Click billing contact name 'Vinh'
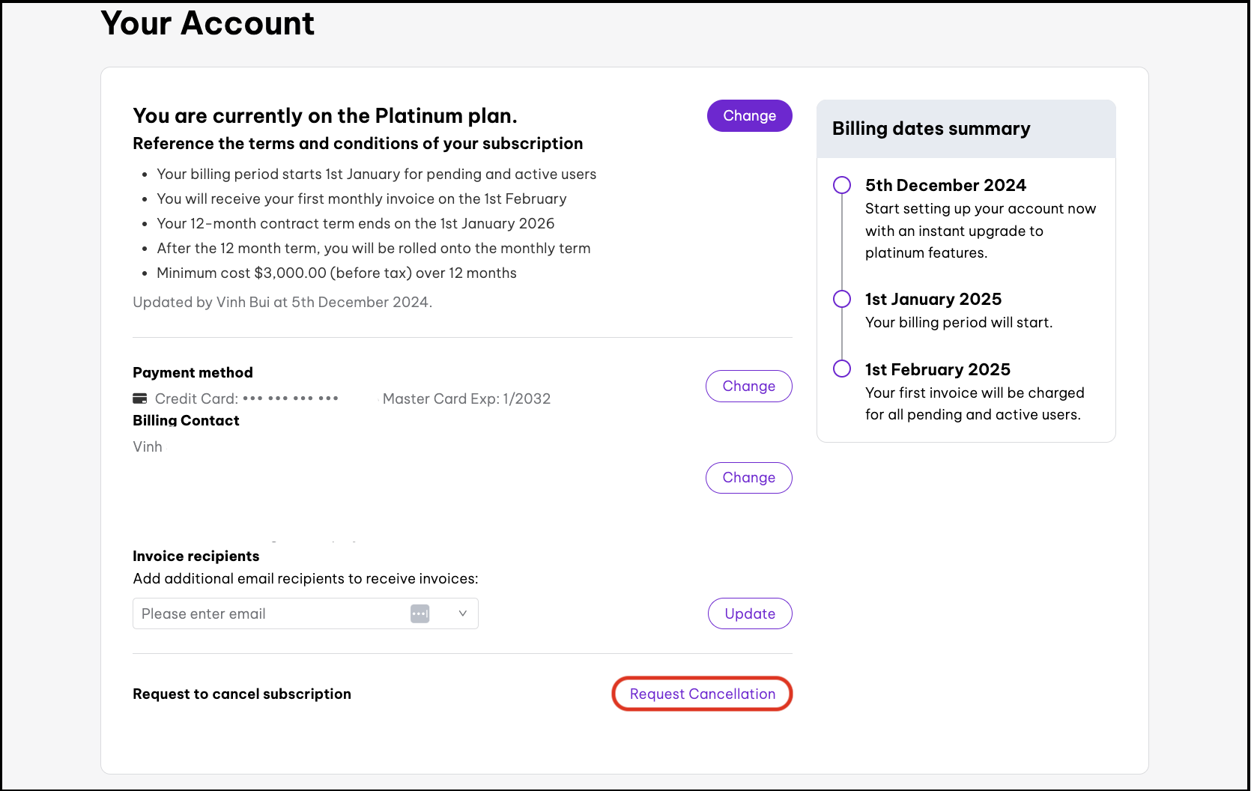 click(148, 446)
